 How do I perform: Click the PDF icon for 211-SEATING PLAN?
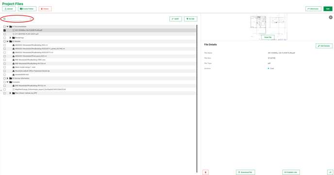(14, 34)
